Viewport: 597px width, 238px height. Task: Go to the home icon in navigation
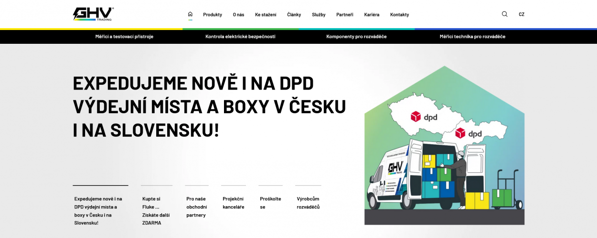[190, 14]
